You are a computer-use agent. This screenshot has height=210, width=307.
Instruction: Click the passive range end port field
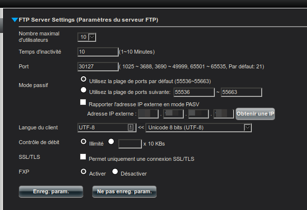pyautogui.click(x=240, y=91)
